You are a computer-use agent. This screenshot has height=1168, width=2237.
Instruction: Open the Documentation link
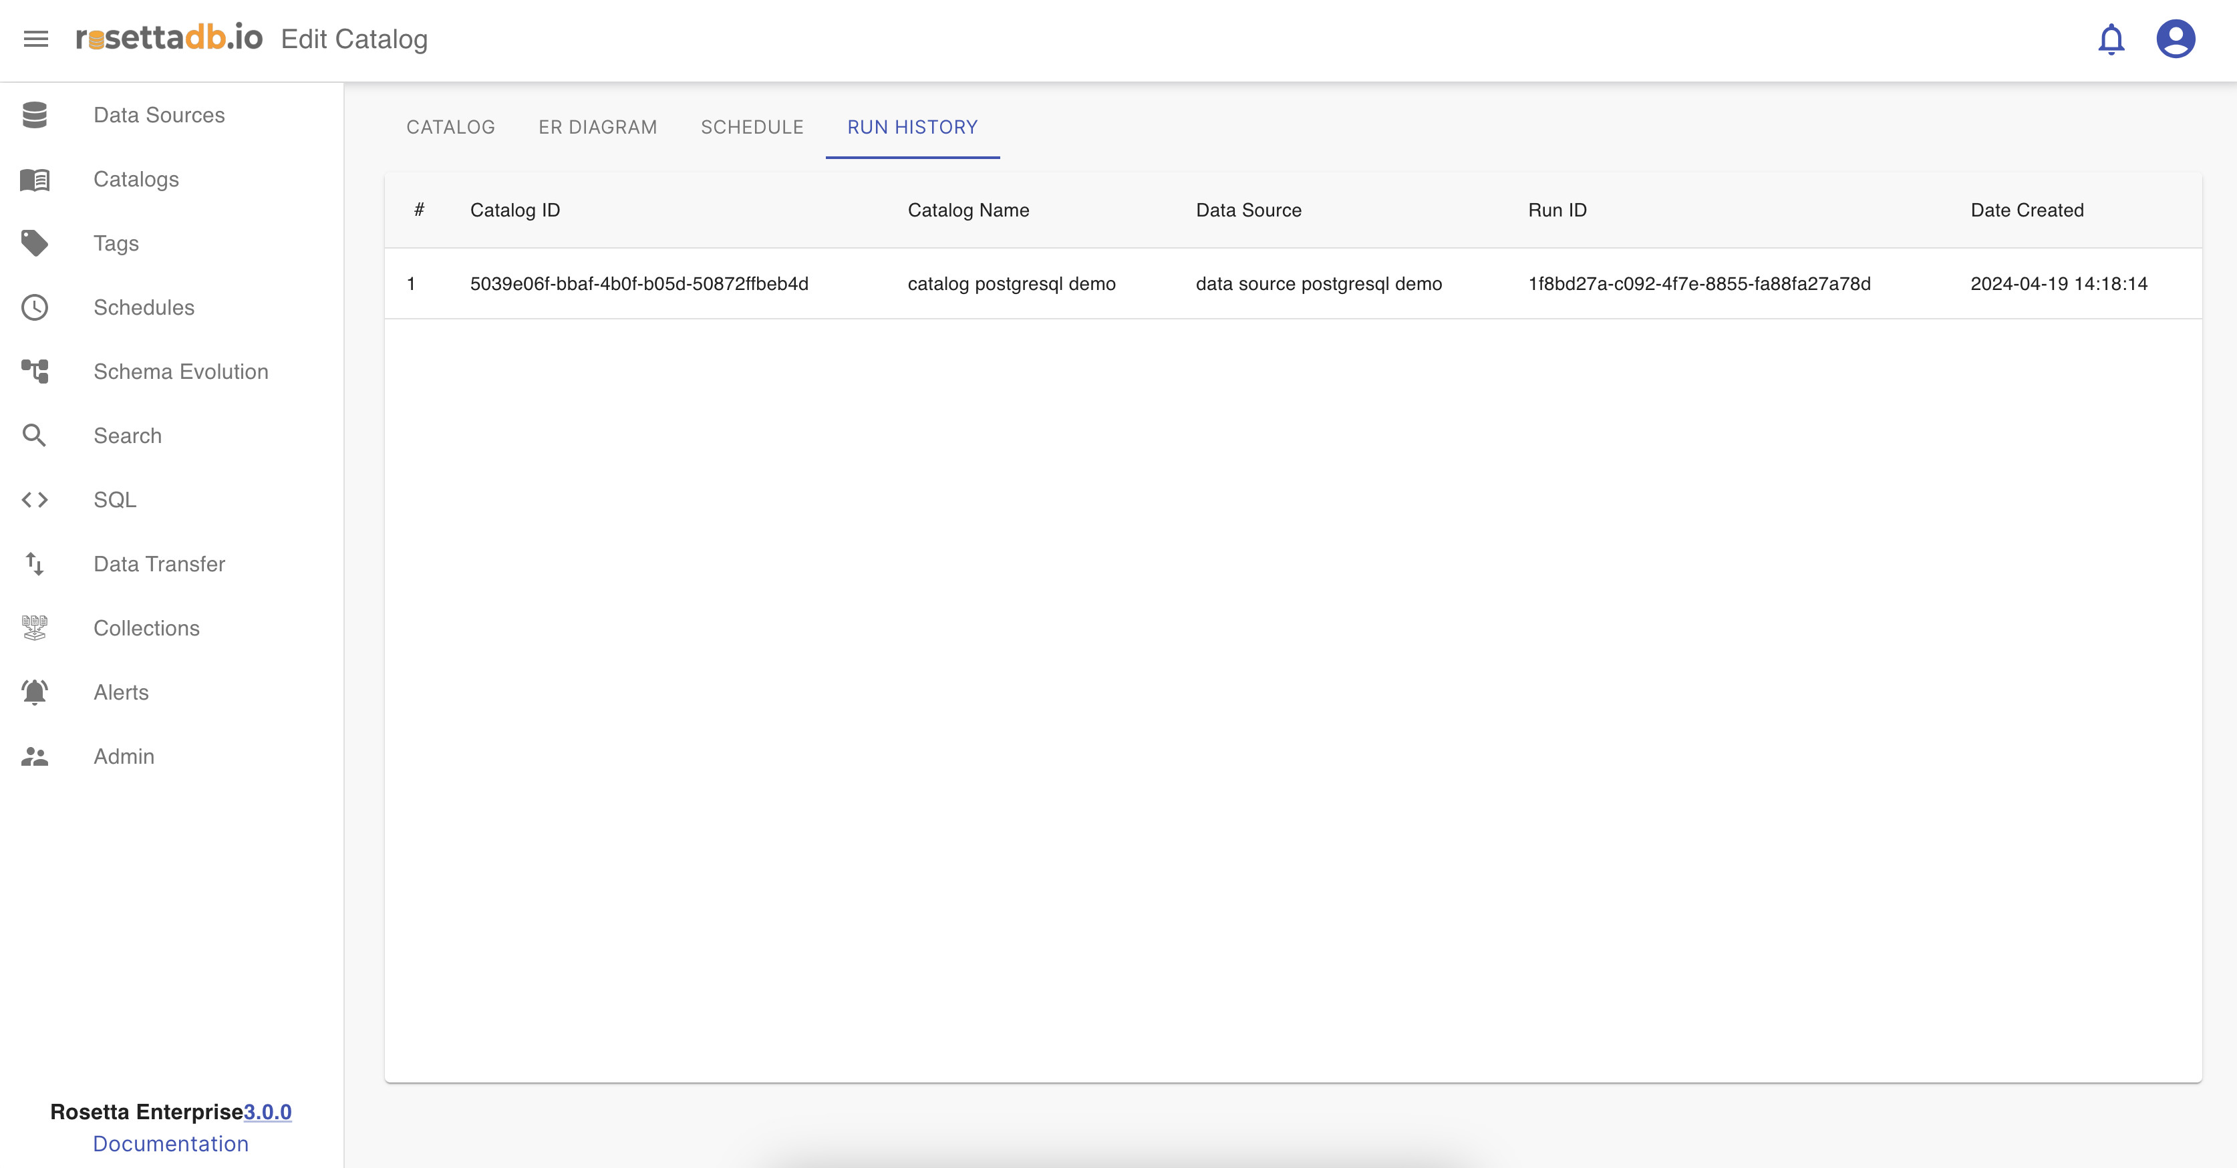tap(171, 1144)
